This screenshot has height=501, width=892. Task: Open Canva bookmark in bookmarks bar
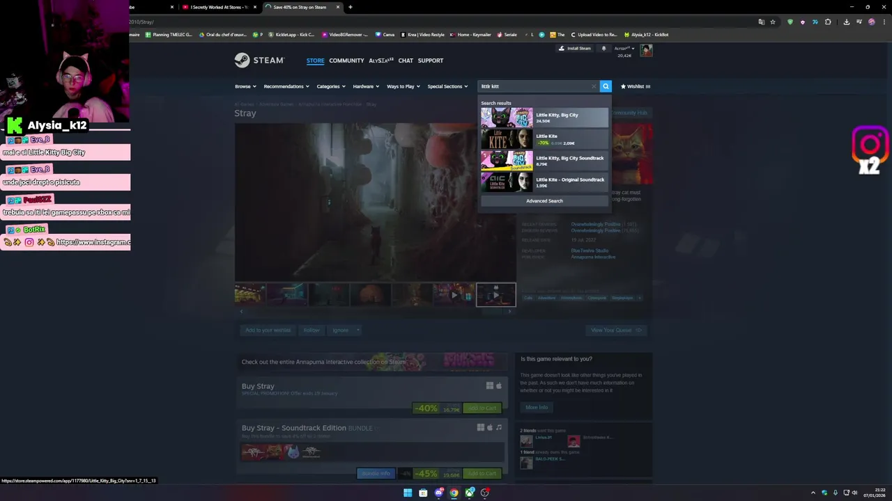(385, 34)
